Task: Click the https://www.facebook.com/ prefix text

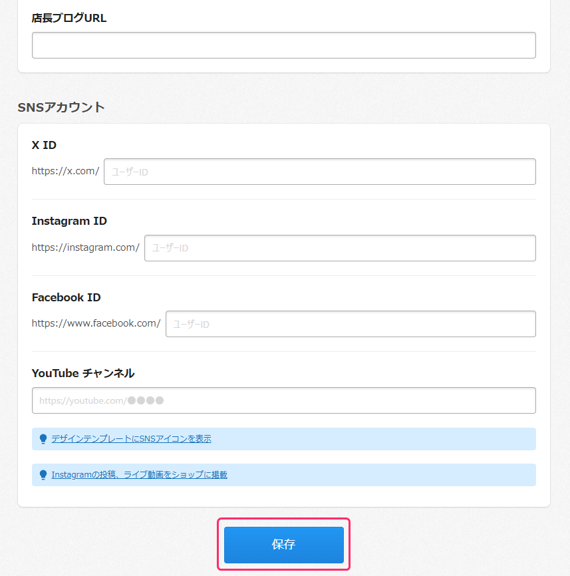Action: pos(96,324)
